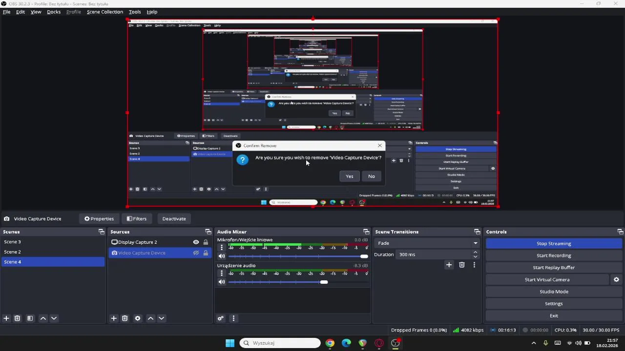Pop out the Controls dock panel
The image size is (625, 351).
pyautogui.click(x=620, y=232)
